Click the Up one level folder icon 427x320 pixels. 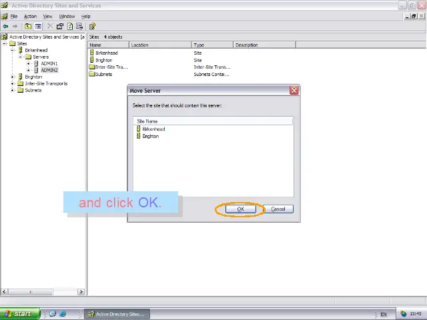[28, 27]
